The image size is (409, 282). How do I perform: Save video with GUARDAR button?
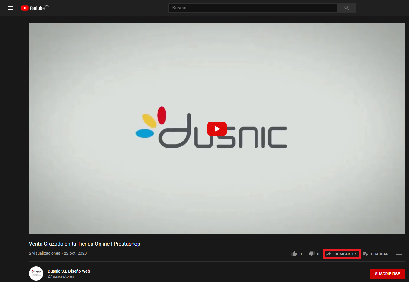click(x=376, y=254)
